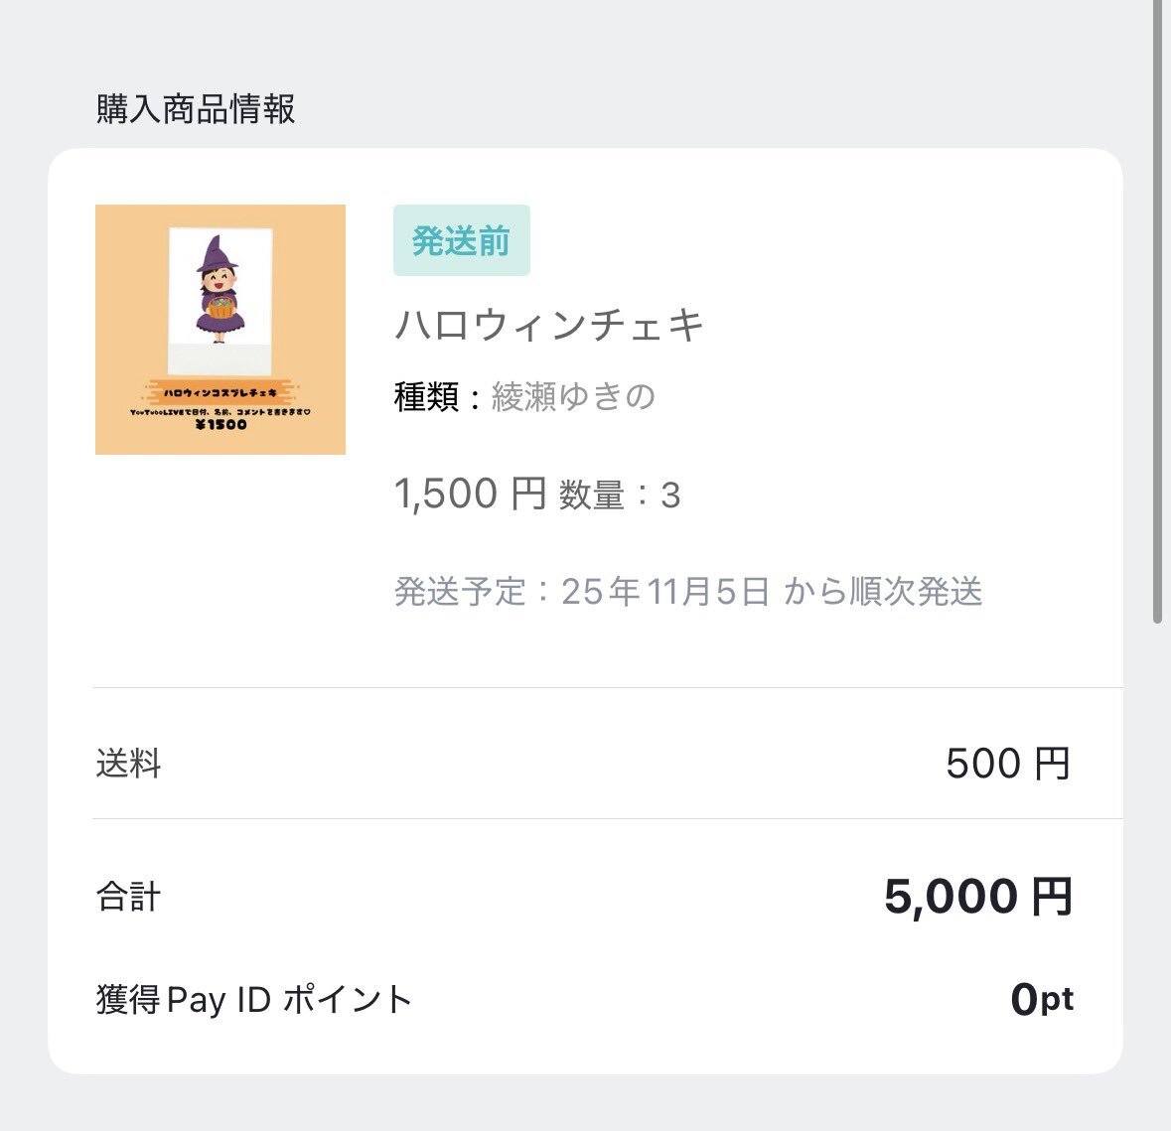Click the 発送予定 shipping schedule line
Image resolution: width=1171 pixels, height=1131 pixels.
(687, 591)
